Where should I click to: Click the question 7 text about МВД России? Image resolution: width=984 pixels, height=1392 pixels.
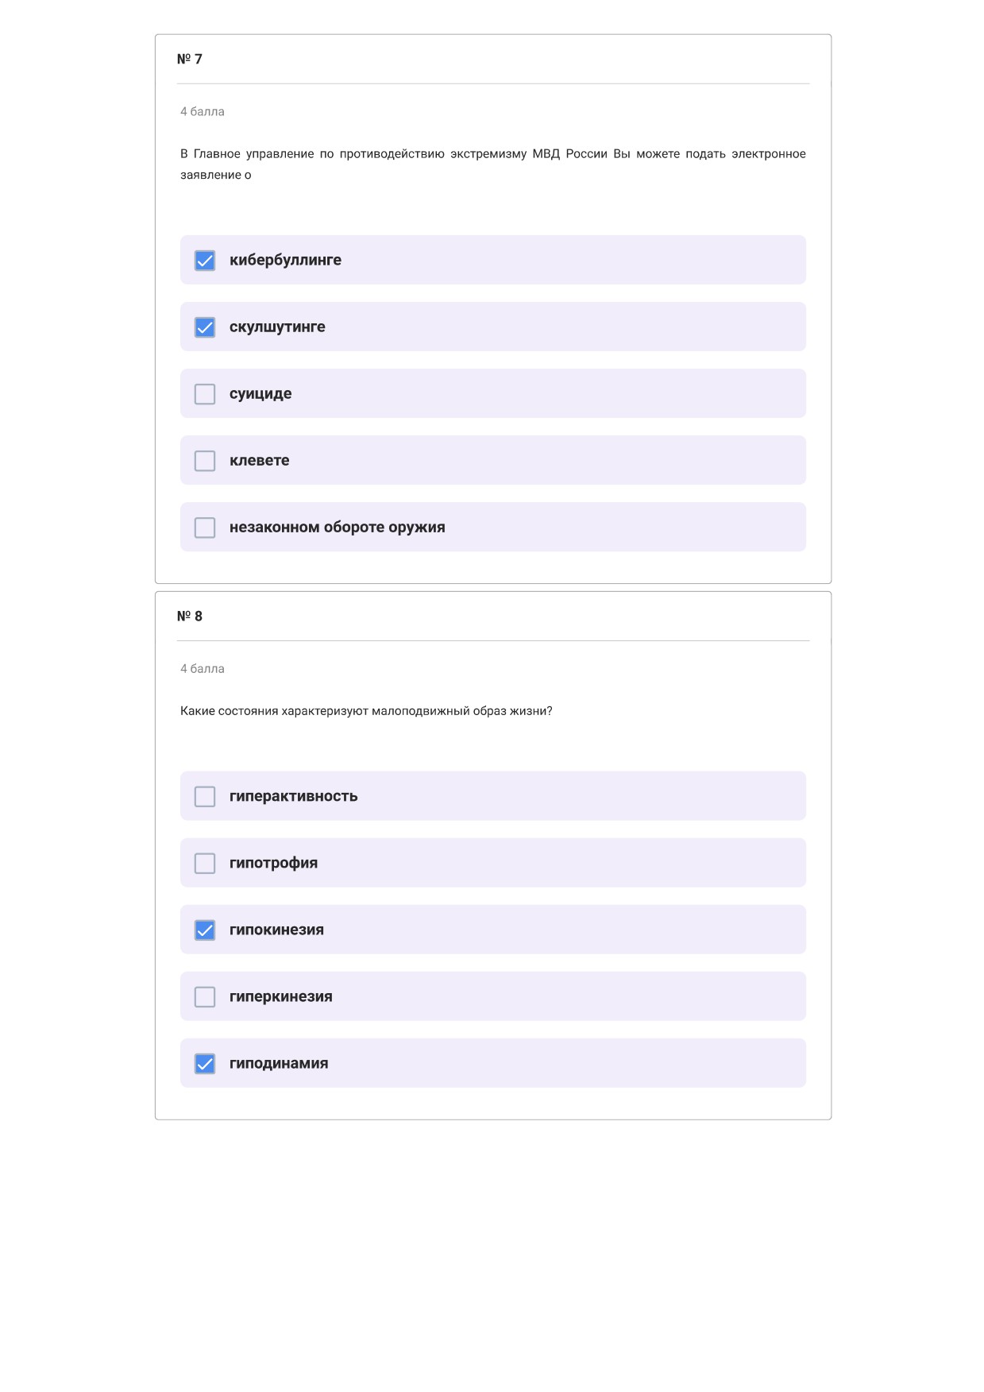tap(493, 164)
